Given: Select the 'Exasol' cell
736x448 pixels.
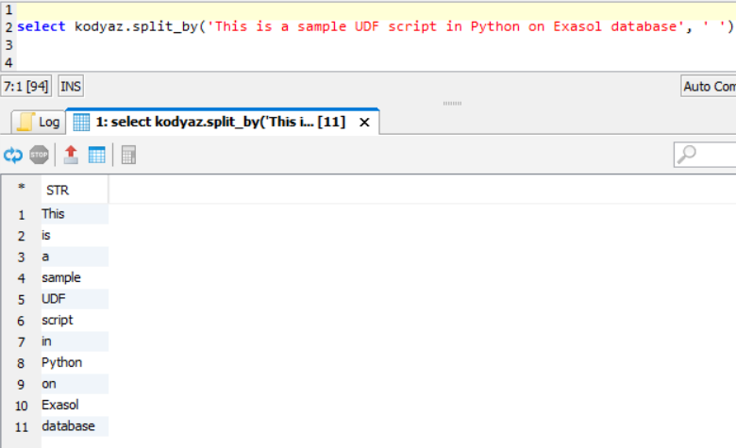Looking at the screenshot, I should tap(75, 405).
